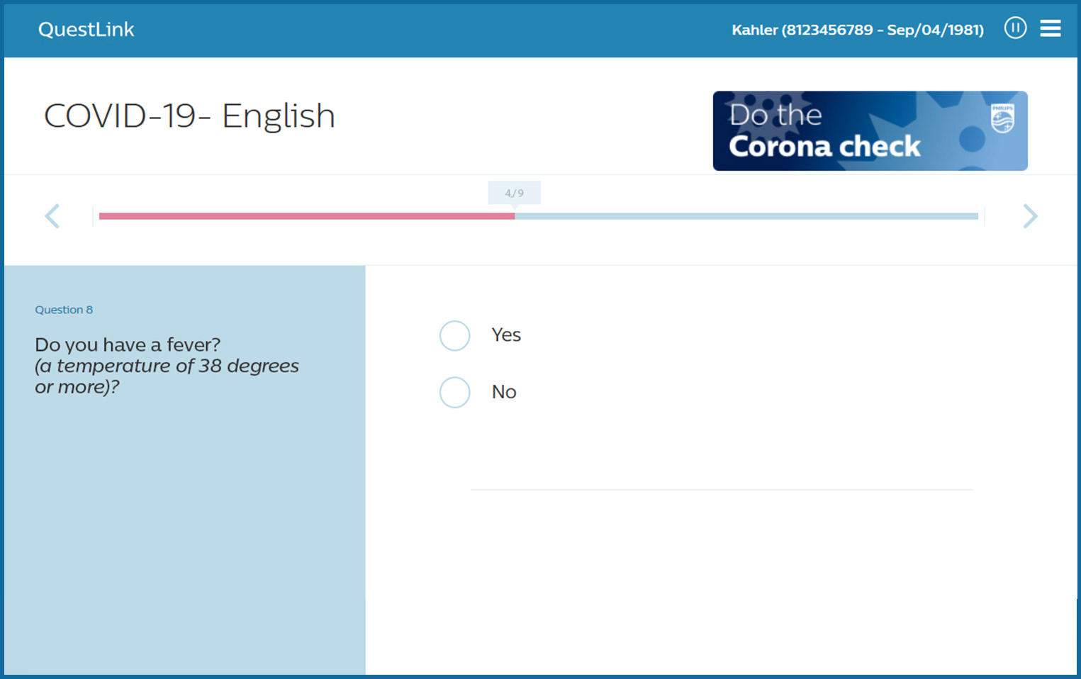1081x679 pixels.
Task: Select the Yes radio button
Action: [455, 336]
